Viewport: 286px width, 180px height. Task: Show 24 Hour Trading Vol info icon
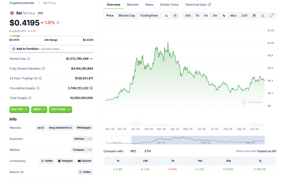click(40, 78)
